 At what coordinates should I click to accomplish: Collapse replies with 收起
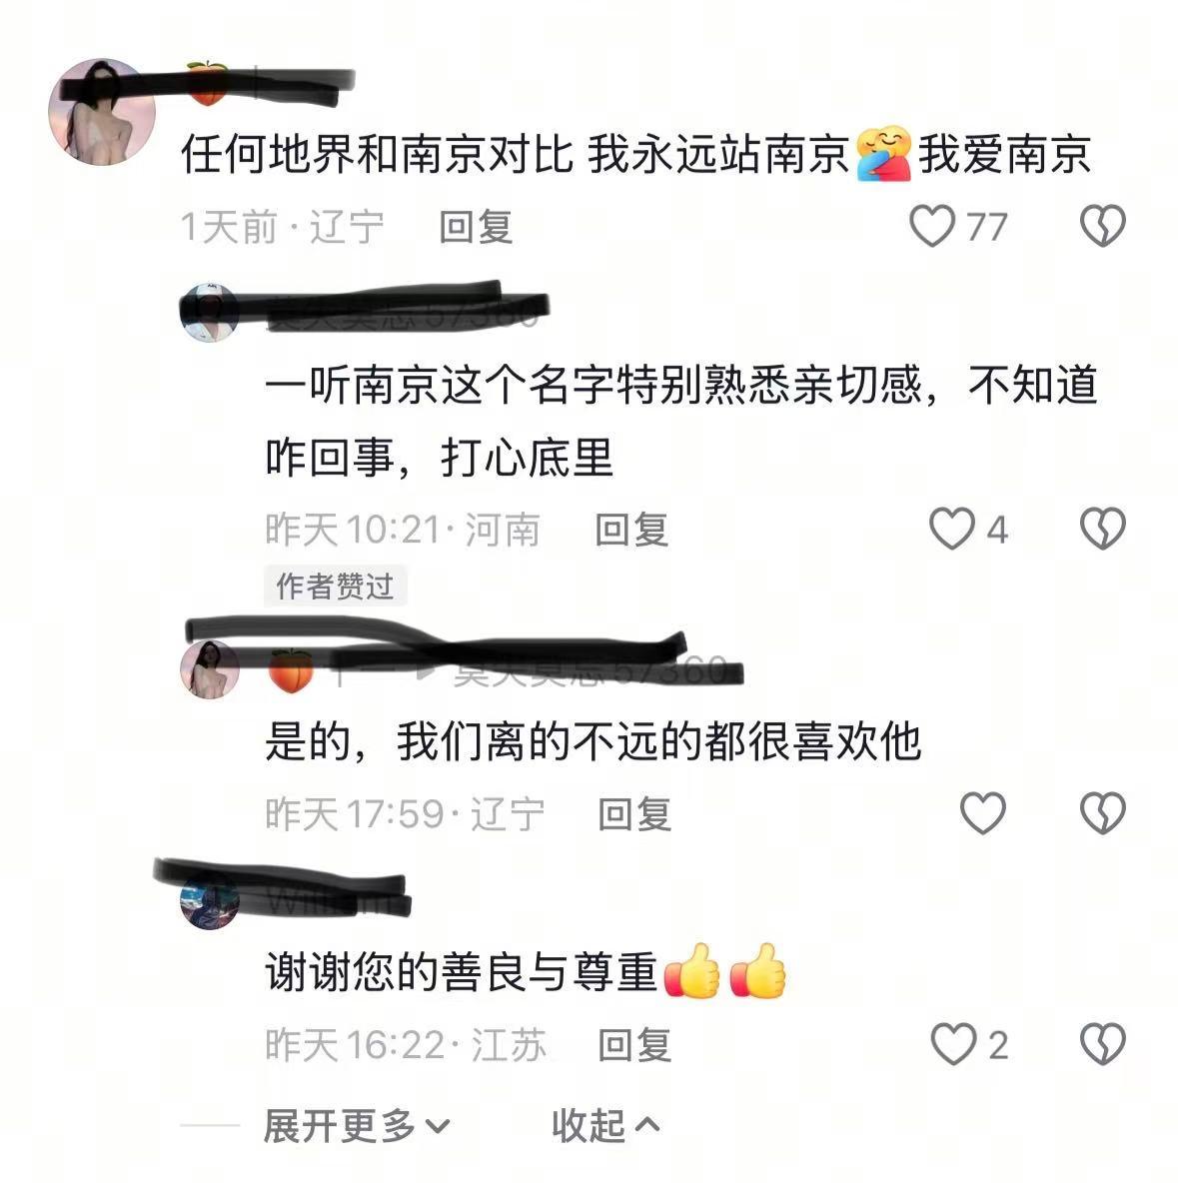click(x=605, y=1126)
